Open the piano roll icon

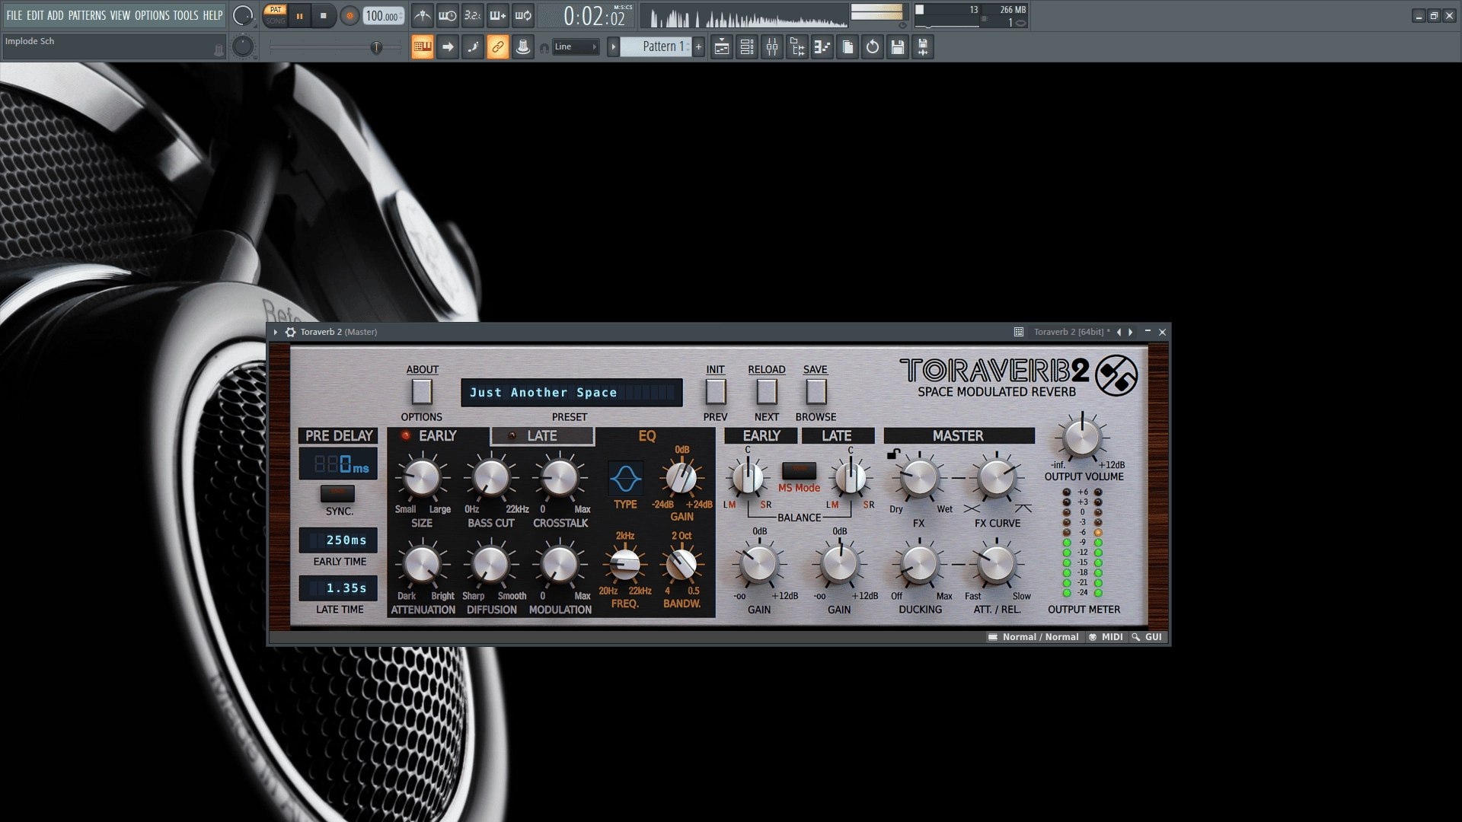pyautogui.click(x=822, y=47)
